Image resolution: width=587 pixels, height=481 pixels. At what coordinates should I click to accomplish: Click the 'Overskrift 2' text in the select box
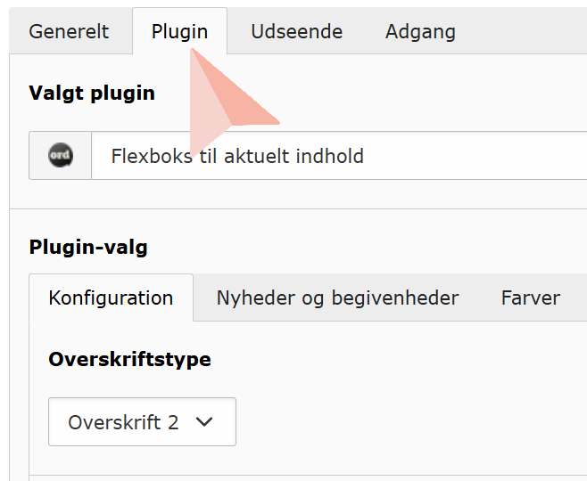click(x=123, y=422)
